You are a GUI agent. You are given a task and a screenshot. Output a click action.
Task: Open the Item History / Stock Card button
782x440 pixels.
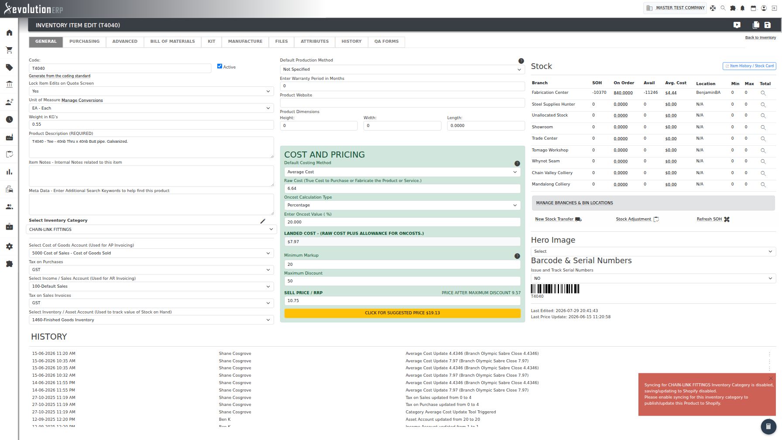[x=749, y=66]
